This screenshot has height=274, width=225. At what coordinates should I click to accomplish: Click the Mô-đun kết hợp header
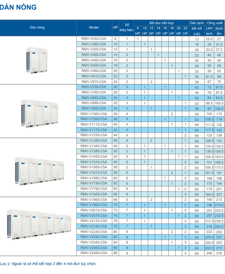tap(162, 23)
